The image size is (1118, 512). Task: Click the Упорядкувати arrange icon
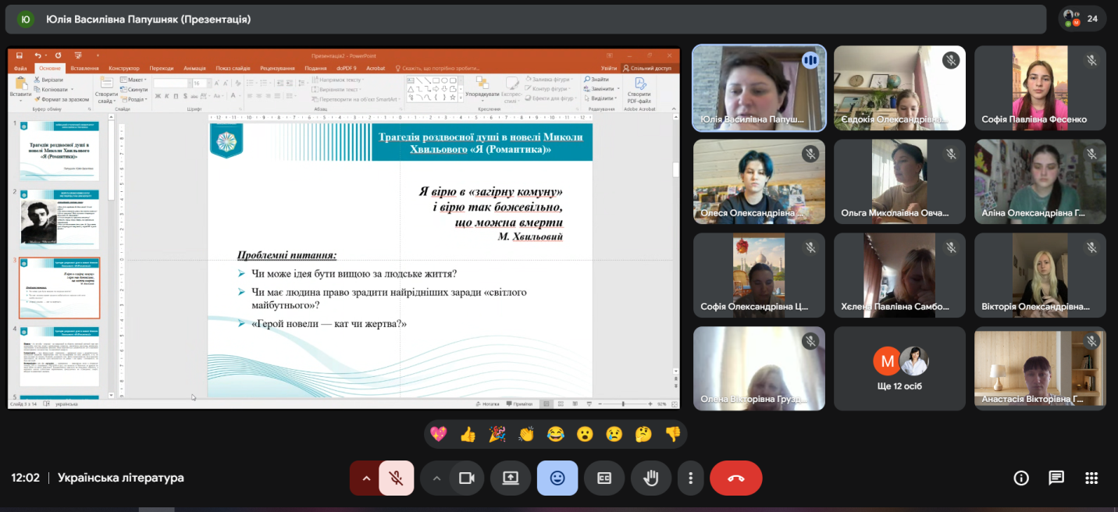tap(482, 84)
